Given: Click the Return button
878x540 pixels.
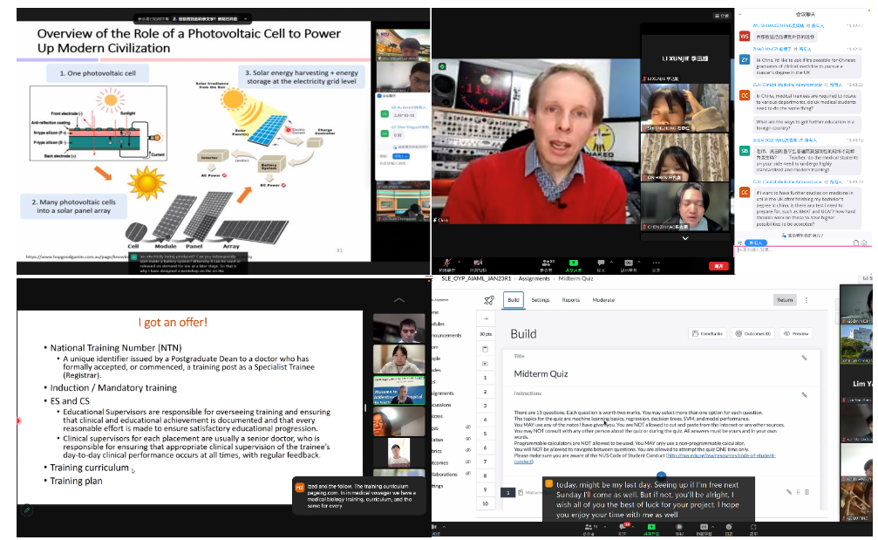Looking at the screenshot, I should pos(785,300).
